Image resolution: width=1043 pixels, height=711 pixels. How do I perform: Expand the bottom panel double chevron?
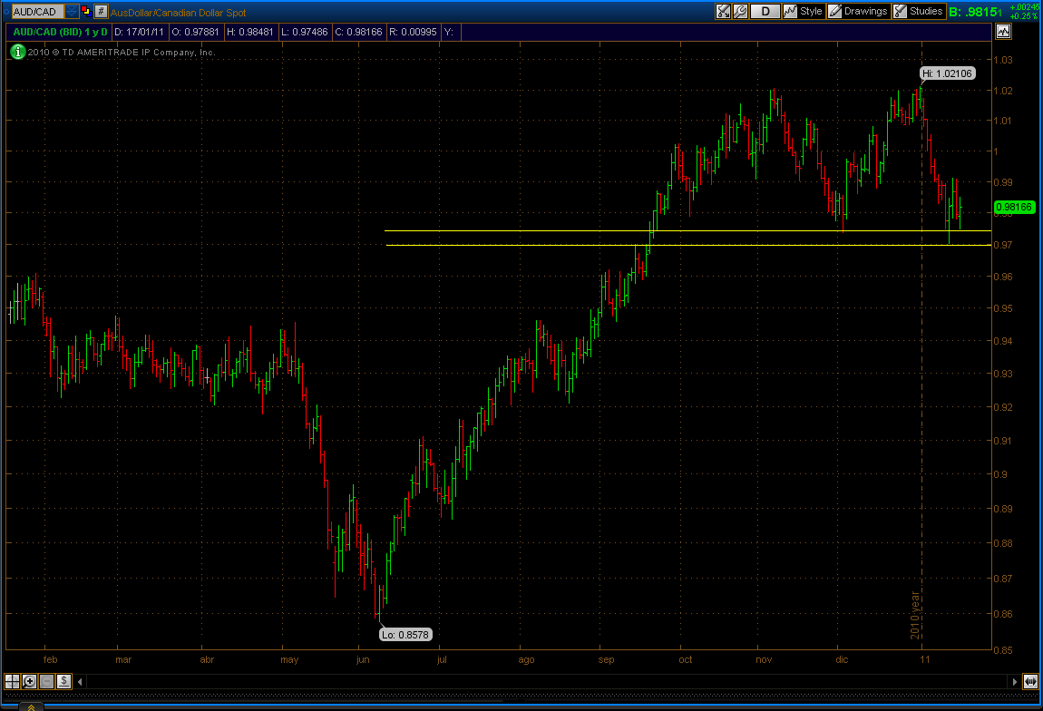pyautogui.click(x=31, y=706)
